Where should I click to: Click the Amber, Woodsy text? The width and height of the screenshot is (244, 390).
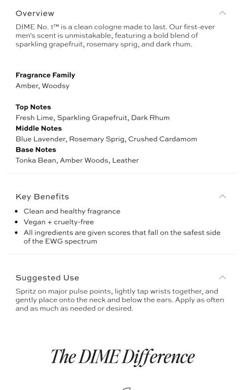coord(42,86)
